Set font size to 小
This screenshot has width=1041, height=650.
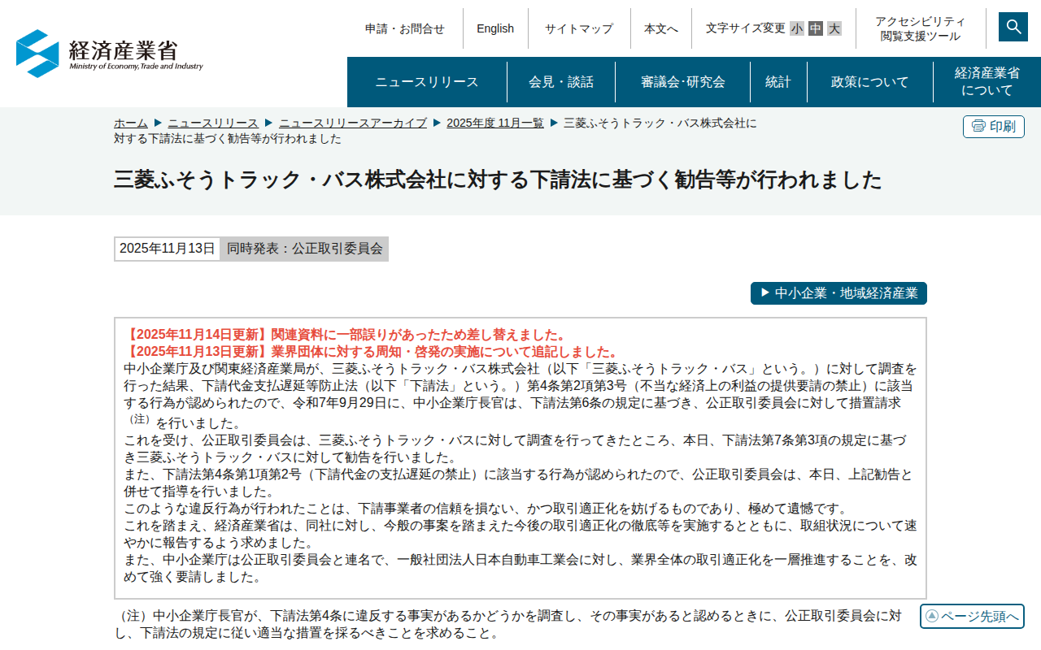point(797,28)
